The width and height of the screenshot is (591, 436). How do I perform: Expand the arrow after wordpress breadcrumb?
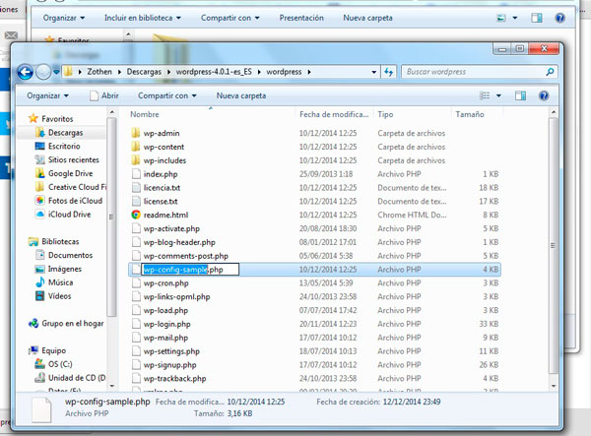point(309,72)
